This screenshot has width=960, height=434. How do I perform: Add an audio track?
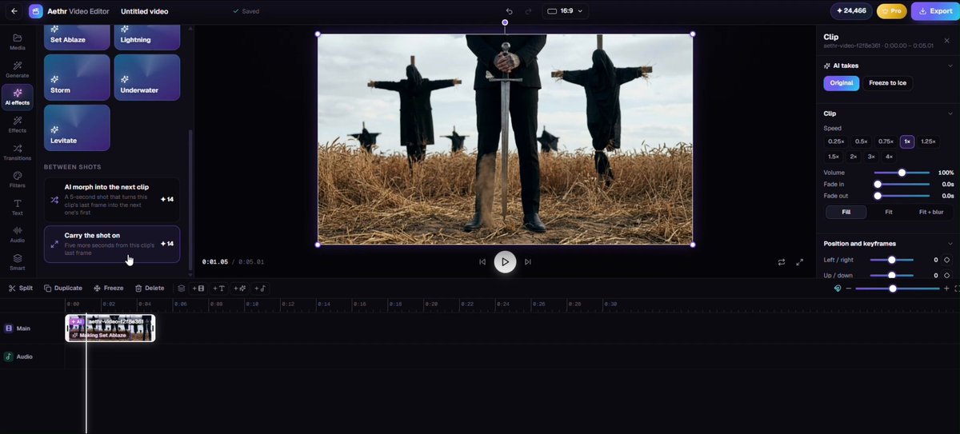pos(261,288)
